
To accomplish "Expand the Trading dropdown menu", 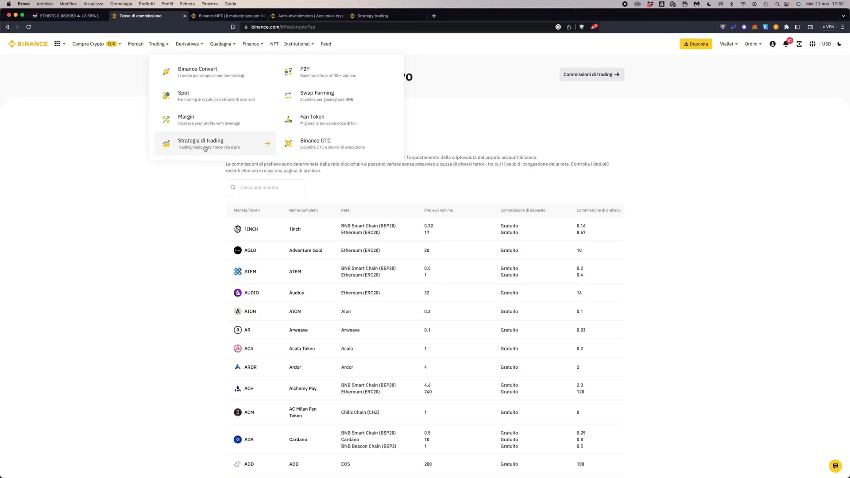I will 157,44.
